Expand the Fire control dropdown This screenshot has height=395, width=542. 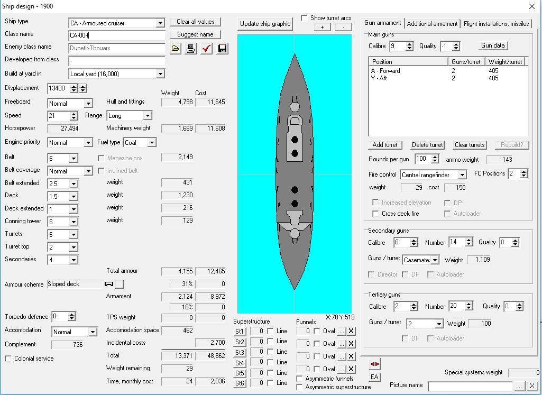[462, 175]
